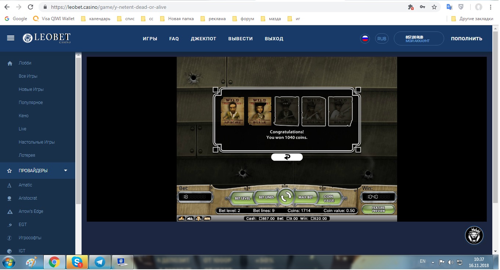This screenshot has height=270, width=500.
Task: Open the game help question-mark icon
Action: coord(198,218)
